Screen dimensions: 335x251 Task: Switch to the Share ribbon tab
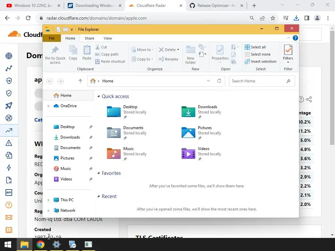coord(89,38)
